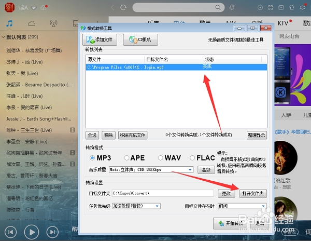The height and width of the screenshot is (241, 311).
Task: Open the 《歌手》华丽回归 link
Action: [293, 132]
